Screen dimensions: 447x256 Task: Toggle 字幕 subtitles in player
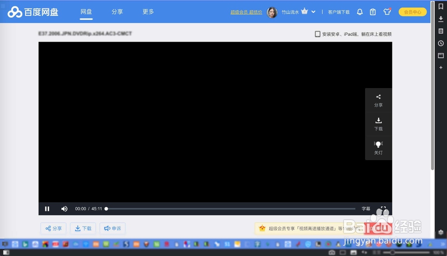(x=366, y=209)
